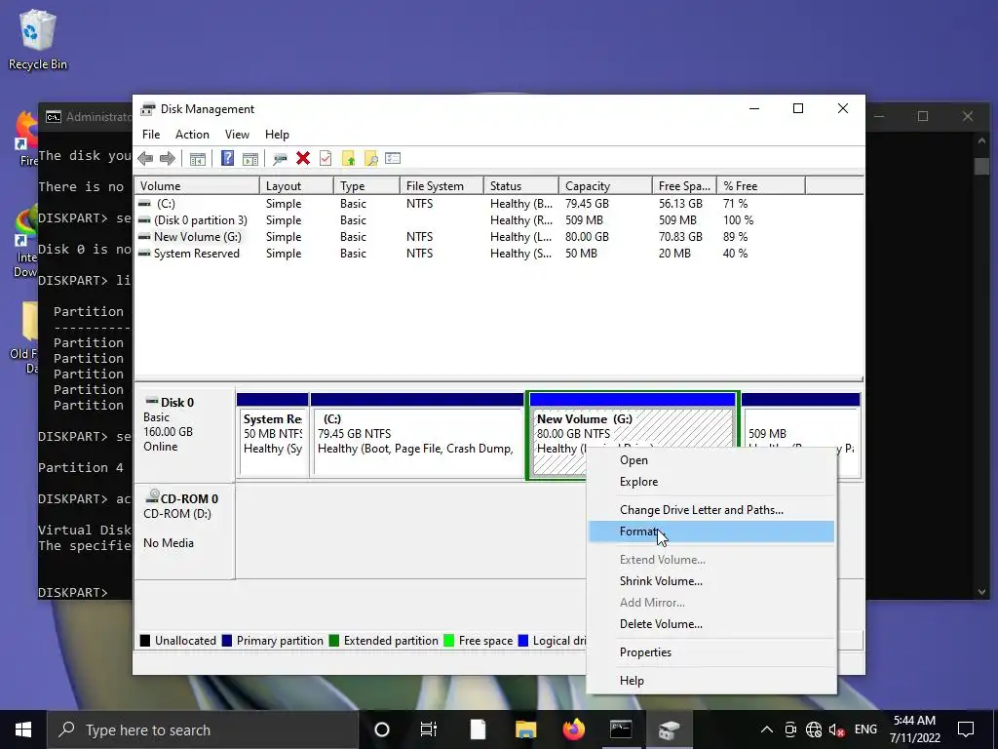Sort by the % Free column header
Viewport: 998px width, 749px height.
coord(761,186)
